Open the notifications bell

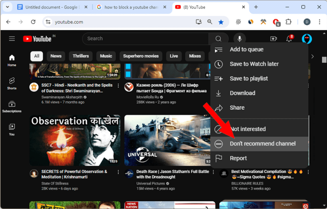(289, 39)
